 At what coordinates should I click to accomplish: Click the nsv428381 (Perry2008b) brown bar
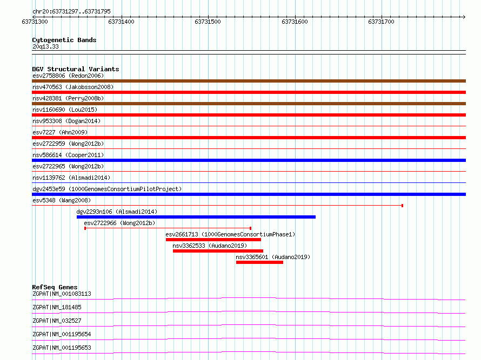[249, 104]
